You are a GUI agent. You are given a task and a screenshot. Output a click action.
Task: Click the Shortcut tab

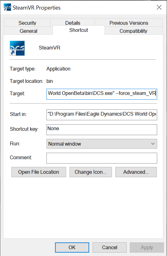79,30
